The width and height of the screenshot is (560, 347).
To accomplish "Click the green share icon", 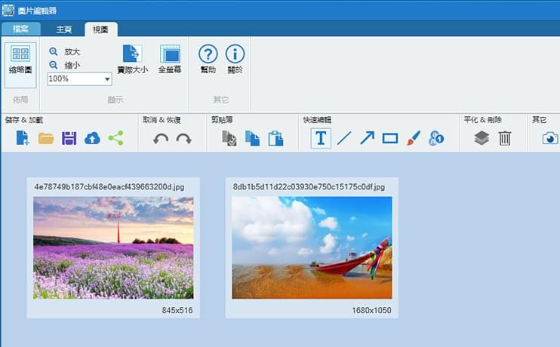I will tap(115, 138).
